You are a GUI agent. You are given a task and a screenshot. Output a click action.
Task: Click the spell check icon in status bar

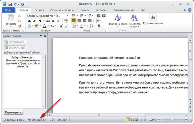(x=52, y=119)
